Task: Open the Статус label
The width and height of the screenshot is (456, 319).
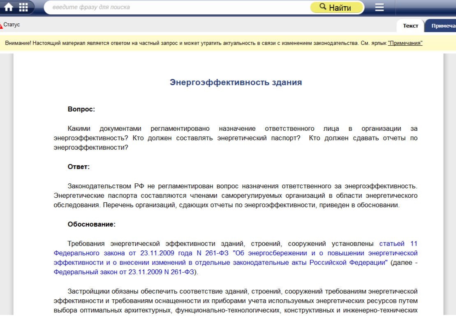Action: click(x=12, y=25)
